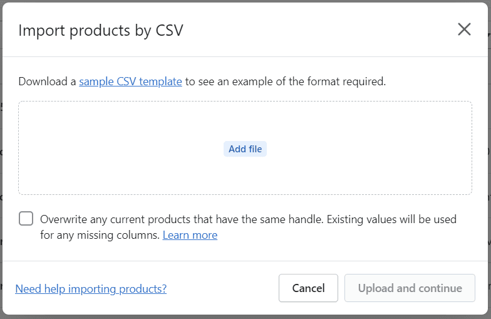This screenshot has height=319, width=491.
Task: Click the dialog footer space between help link and Cancel
Action: (x=223, y=288)
